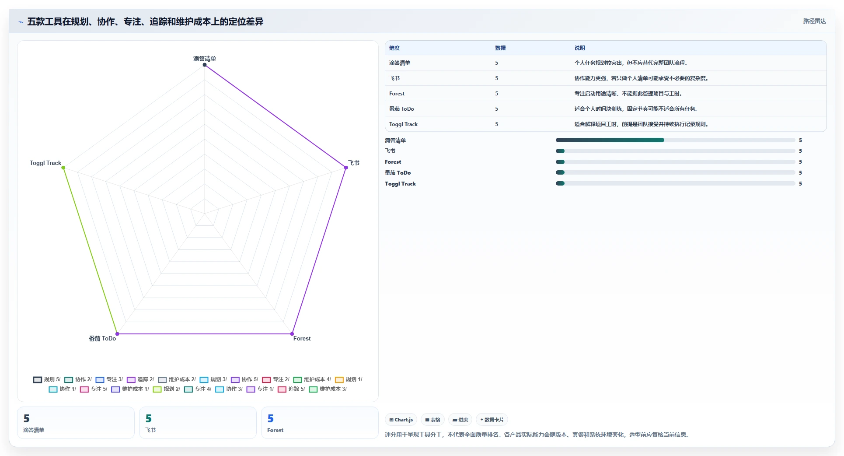Select the 番茄 ToDo table row

[606, 109]
